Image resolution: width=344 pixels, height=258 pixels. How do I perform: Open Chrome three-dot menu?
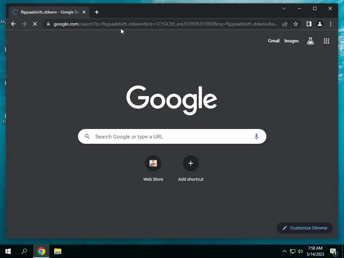coord(331,24)
